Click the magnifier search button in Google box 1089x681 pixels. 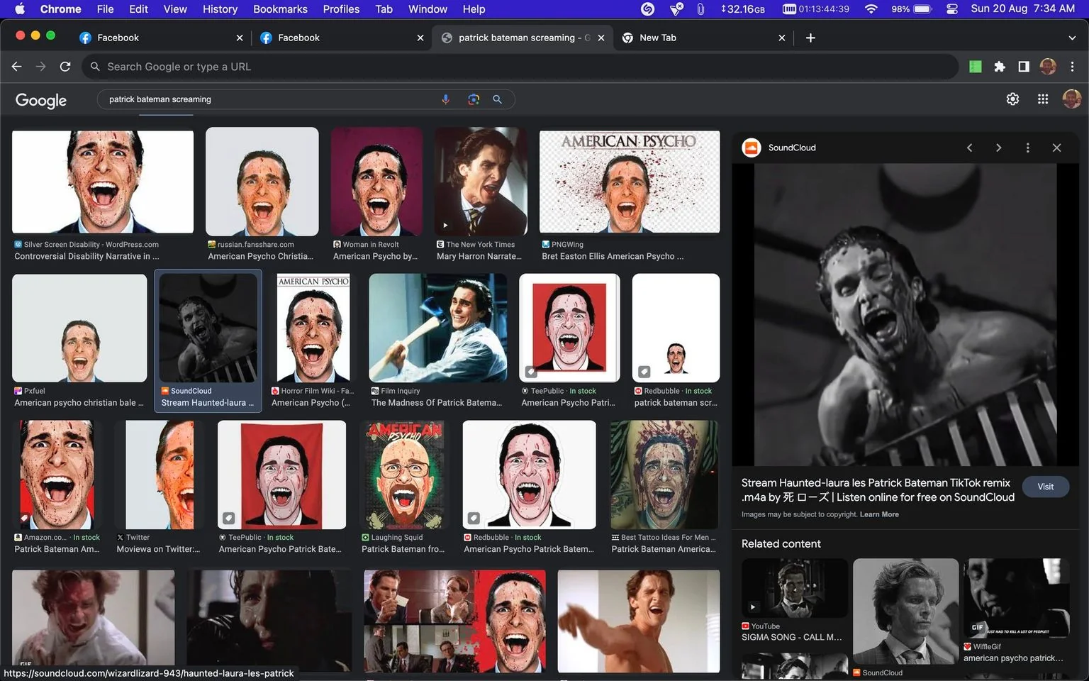pyautogui.click(x=498, y=99)
